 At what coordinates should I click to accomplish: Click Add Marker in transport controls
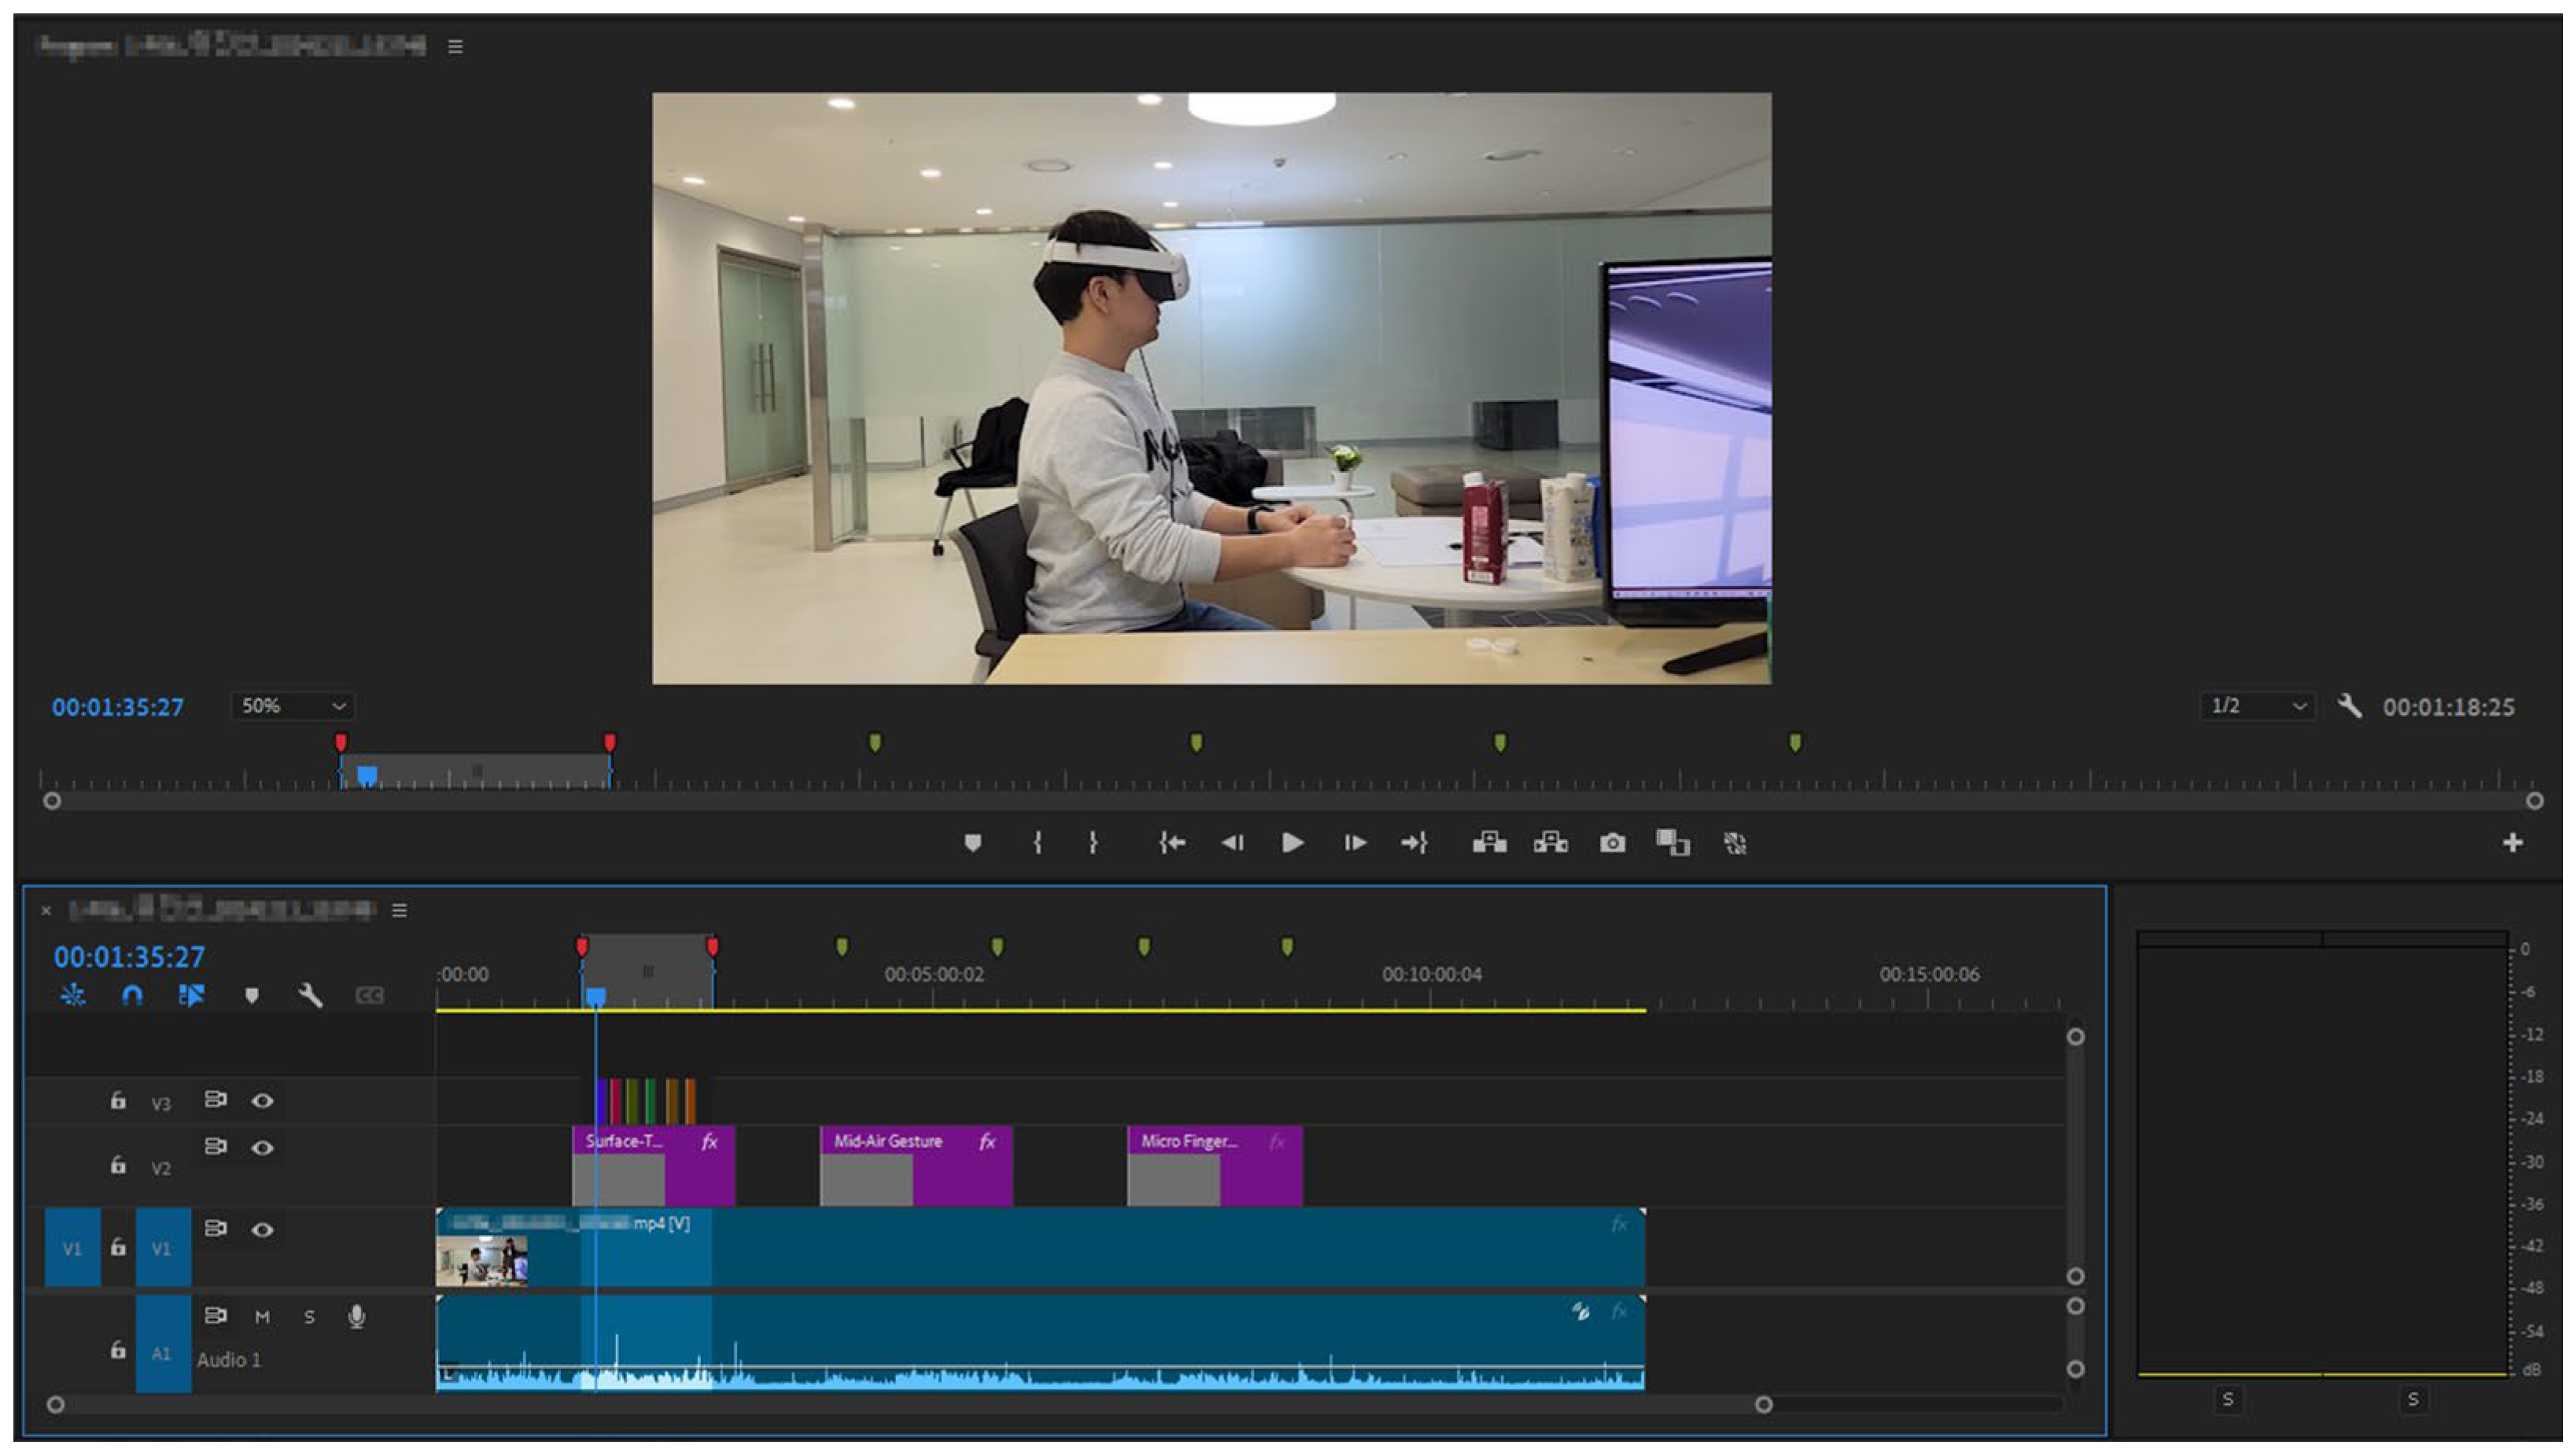[972, 843]
